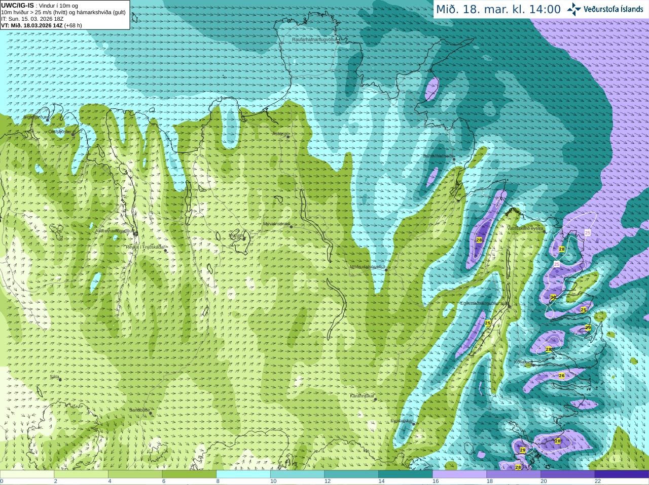Select the Egilsstaðaflugvöllur sjálf station label
The height and width of the screenshot is (485, 649).
484,303
